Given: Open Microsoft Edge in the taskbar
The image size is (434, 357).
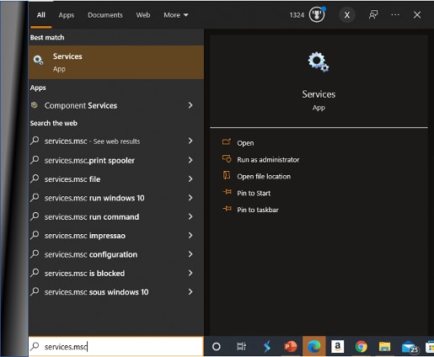Looking at the screenshot, I should coord(313,346).
